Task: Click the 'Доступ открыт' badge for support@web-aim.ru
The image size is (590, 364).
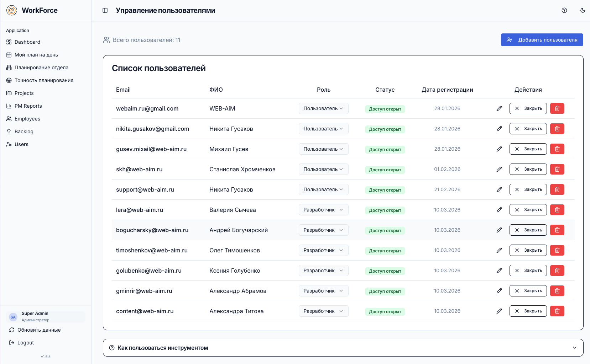Action: click(385, 190)
